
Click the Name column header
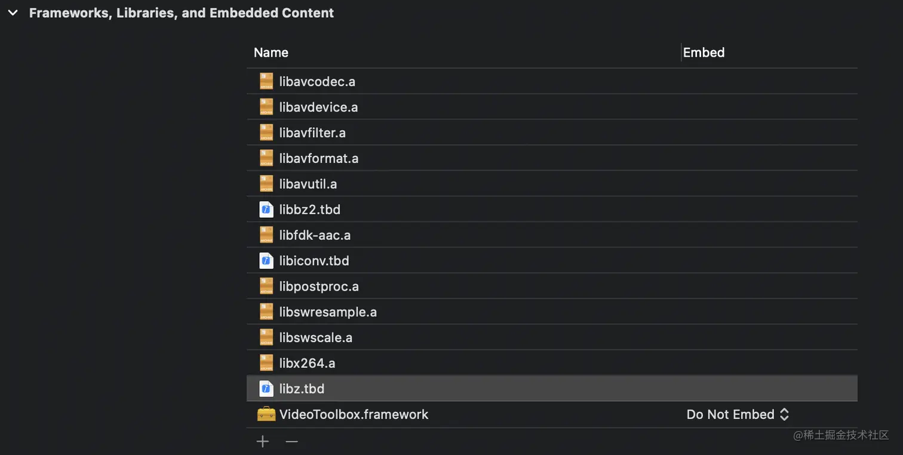pyautogui.click(x=271, y=53)
